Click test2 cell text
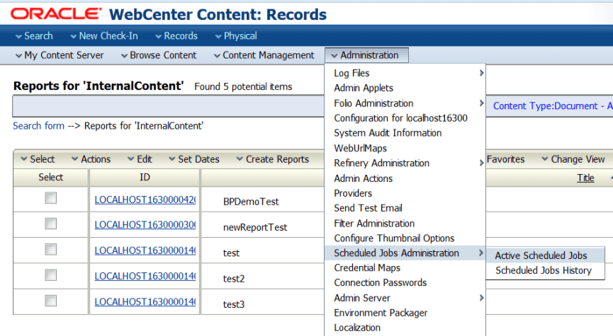 coord(234,279)
